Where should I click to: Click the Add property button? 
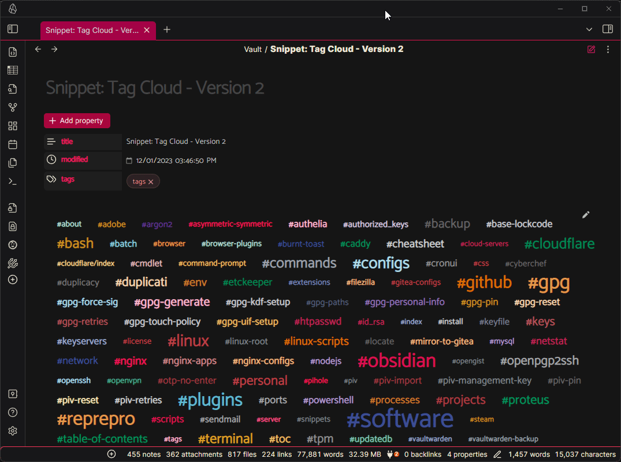[x=77, y=121]
